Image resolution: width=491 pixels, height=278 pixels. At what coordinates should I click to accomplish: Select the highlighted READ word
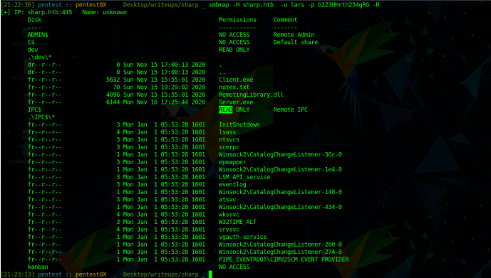click(x=225, y=109)
